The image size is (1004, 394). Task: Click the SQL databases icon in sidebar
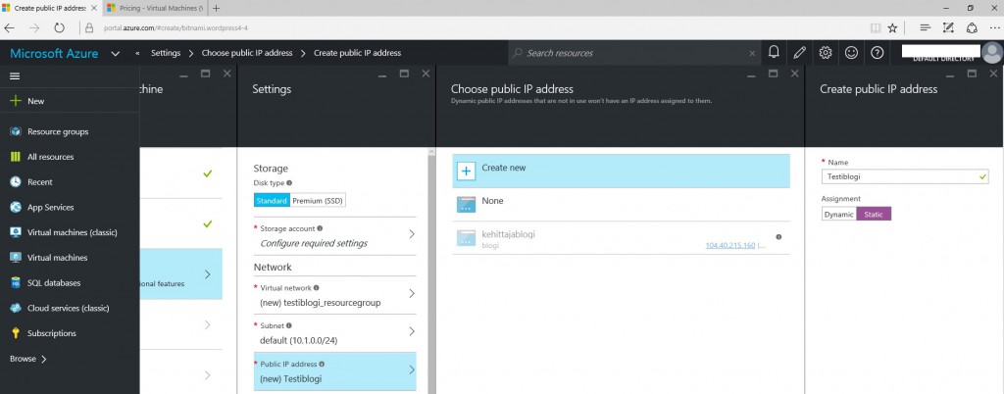coord(16,282)
